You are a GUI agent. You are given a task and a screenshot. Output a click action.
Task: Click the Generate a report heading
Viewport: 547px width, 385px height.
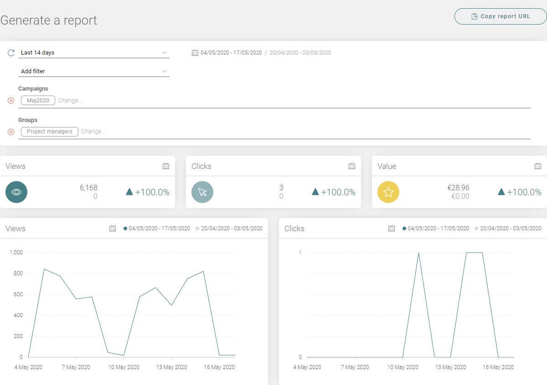click(x=49, y=20)
